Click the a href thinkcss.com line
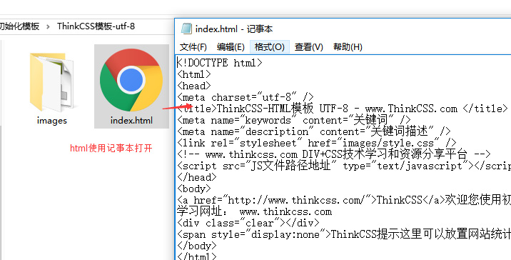 344,200
